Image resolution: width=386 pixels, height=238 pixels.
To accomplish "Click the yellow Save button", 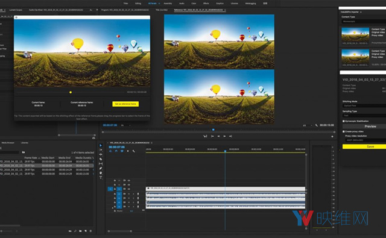I will pyautogui.click(x=364, y=146).
